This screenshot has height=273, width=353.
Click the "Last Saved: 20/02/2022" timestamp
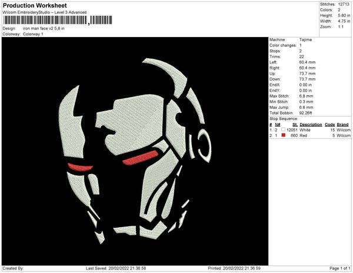pos(116,268)
